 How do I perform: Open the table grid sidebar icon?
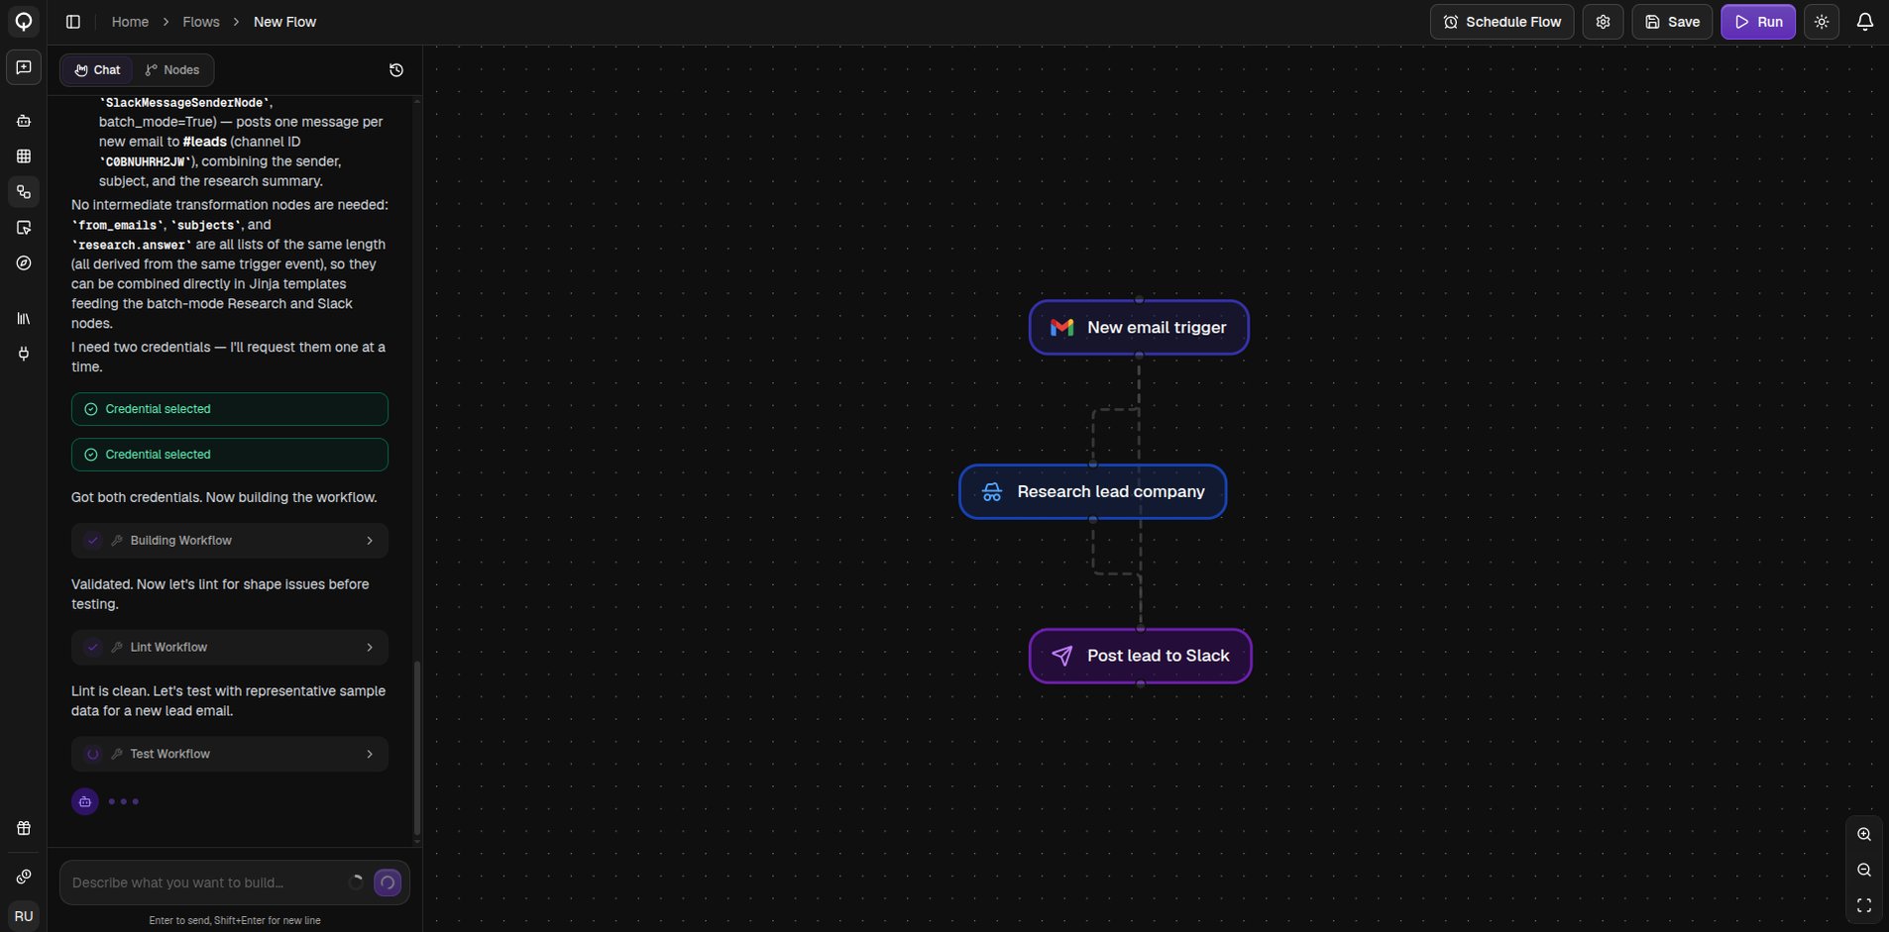[x=24, y=156]
